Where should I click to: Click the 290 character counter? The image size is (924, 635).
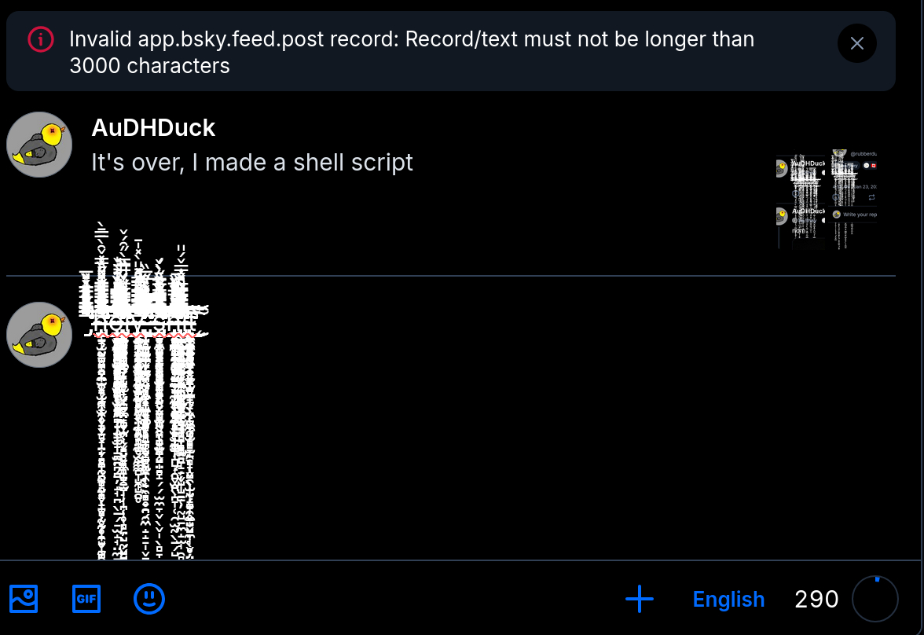coord(816,600)
